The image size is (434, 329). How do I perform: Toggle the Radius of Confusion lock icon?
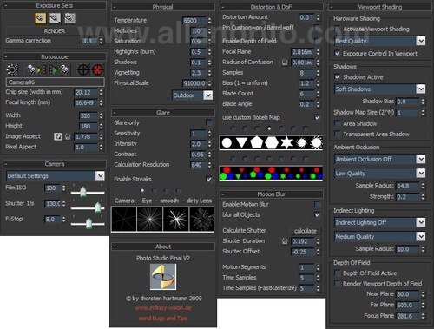pos(285,63)
